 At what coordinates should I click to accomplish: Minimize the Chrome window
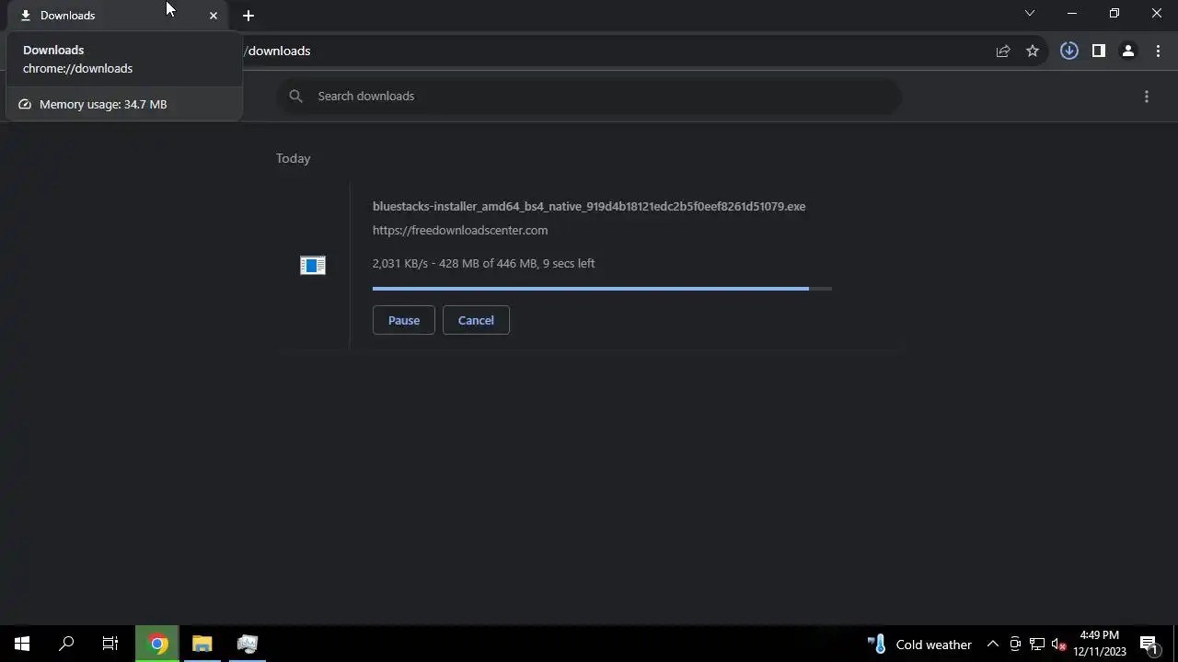[x=1072, y=14]
